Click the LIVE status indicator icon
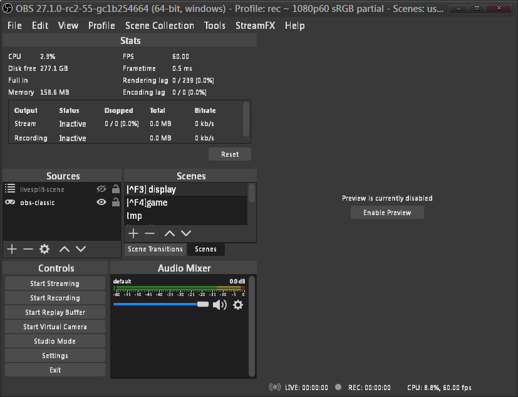518x397 pixels. click(276, 387)
